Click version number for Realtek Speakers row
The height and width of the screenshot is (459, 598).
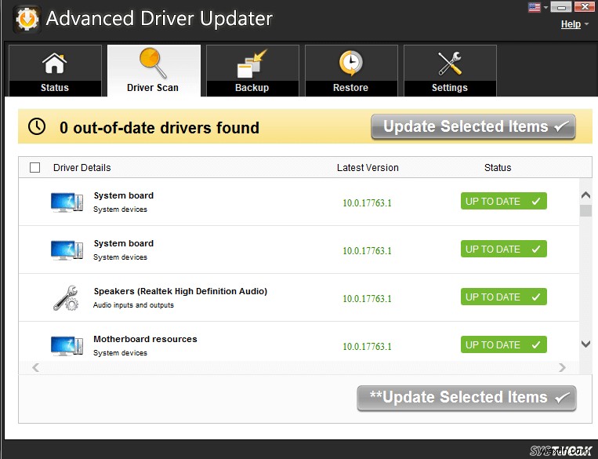tap(368, 299)
